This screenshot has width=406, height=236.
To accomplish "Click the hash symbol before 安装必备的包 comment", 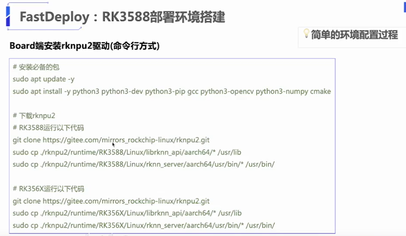I will 14,67.
